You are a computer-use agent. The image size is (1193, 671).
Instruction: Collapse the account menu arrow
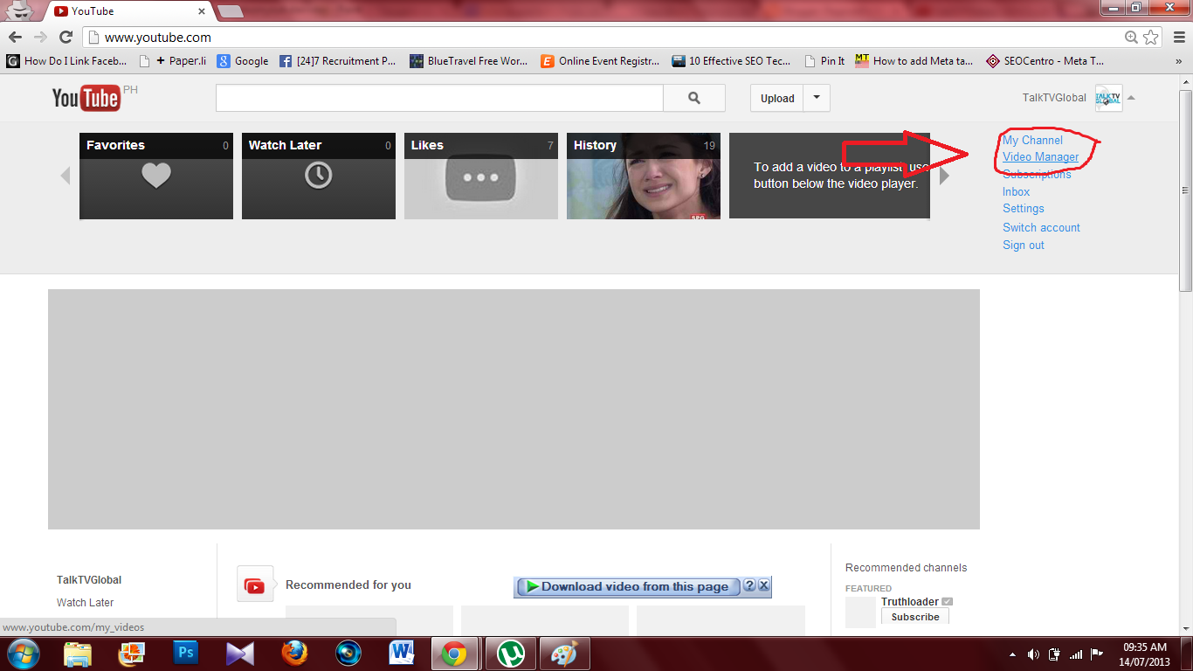(1131, 98)
